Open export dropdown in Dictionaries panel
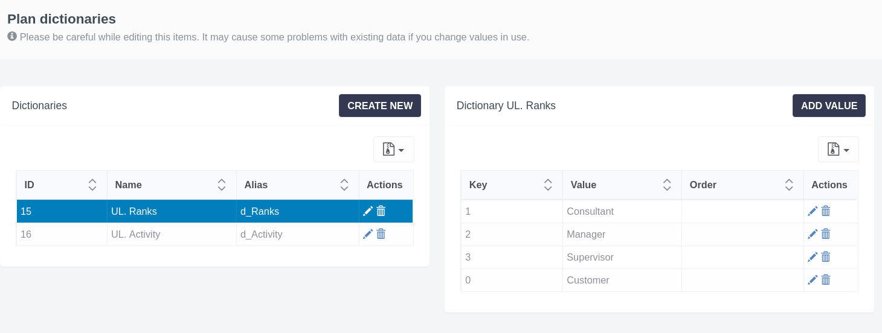Screen dimensions: 882x333 pos(393,150)
